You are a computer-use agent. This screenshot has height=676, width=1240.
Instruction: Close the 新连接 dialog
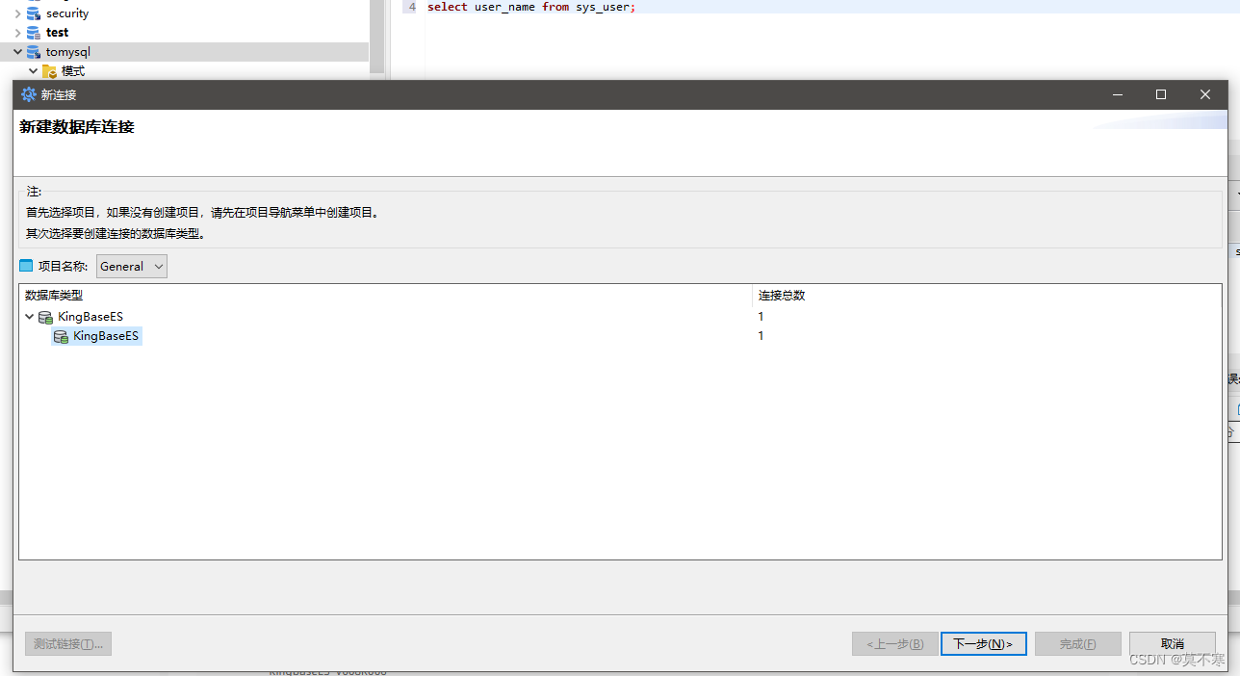tap(1205, 94)
